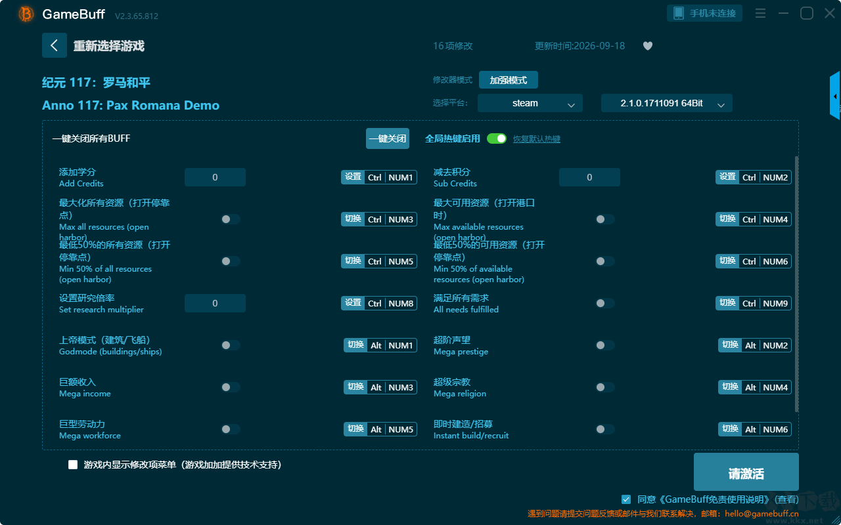
Task: Enable the Mega income toggle
Action: (230, 387)
